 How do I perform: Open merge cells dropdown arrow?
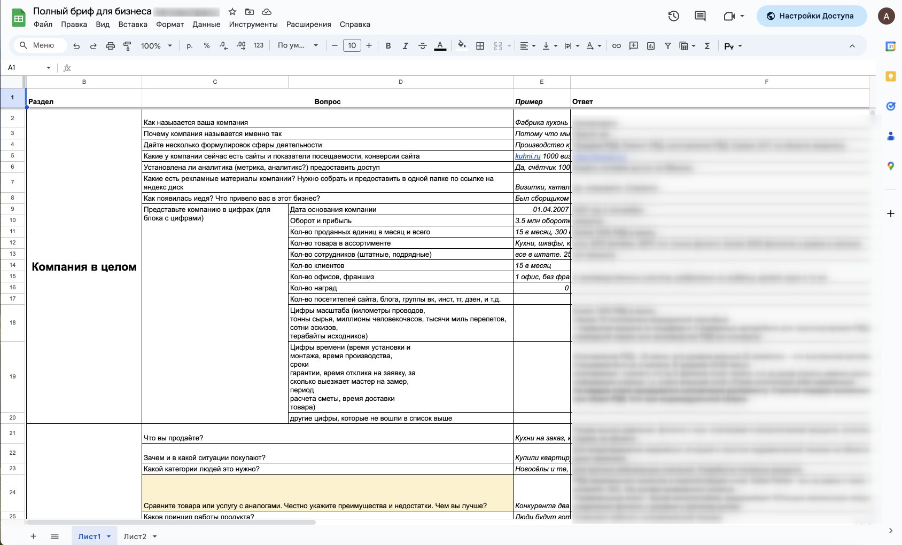point(509,46)
